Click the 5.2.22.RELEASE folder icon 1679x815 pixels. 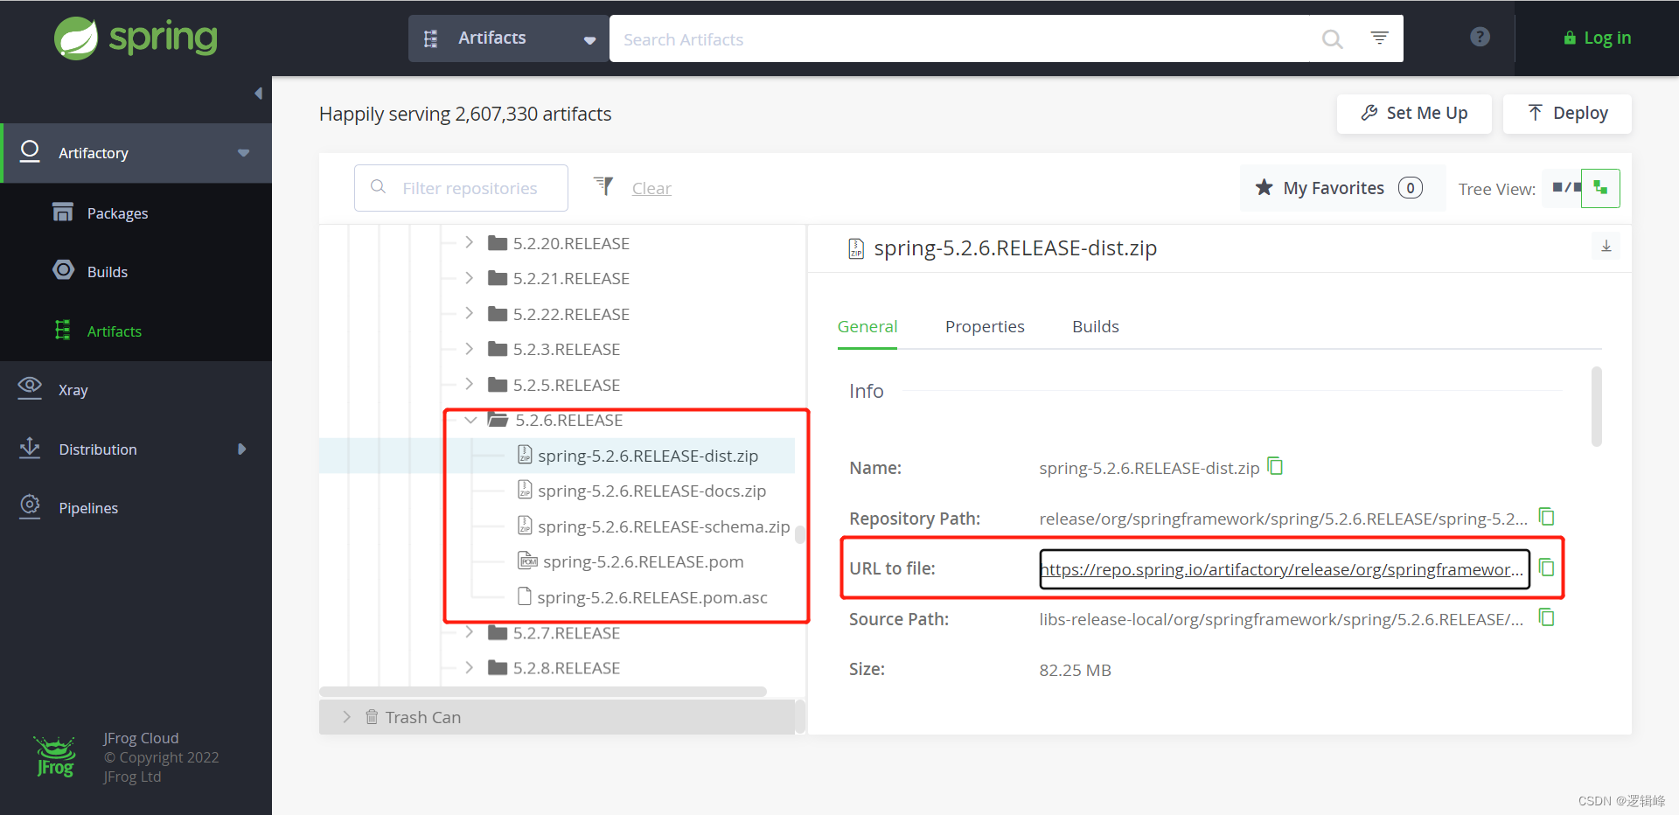(x=498, y=314)
